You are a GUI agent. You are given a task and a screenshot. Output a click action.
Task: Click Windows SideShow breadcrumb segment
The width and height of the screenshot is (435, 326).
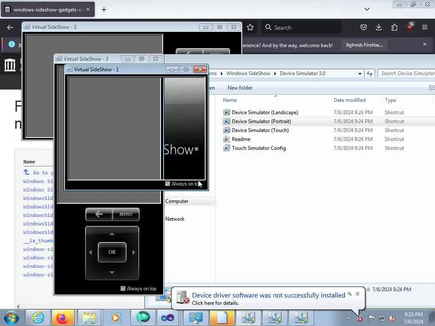(248, 73)
